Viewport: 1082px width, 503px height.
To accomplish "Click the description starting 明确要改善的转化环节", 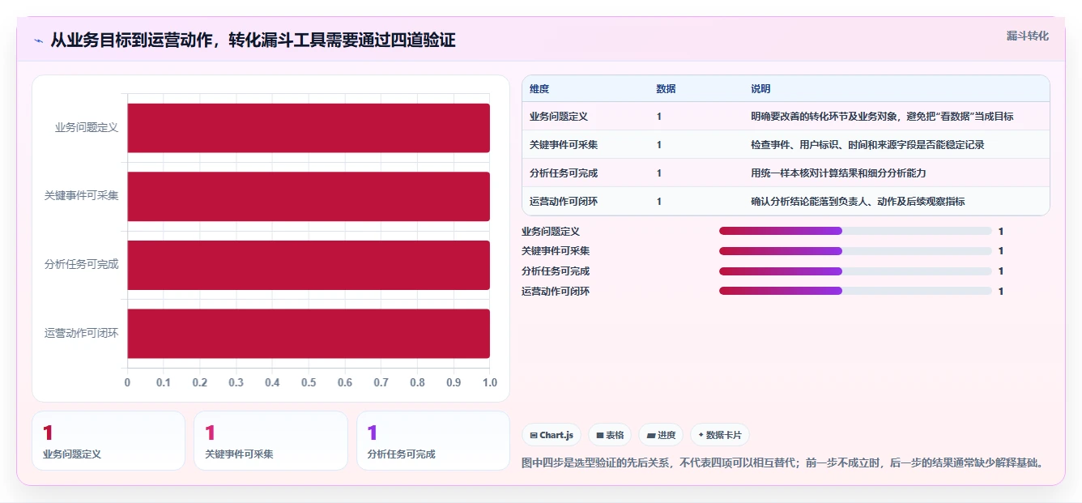I will point(882,117).
